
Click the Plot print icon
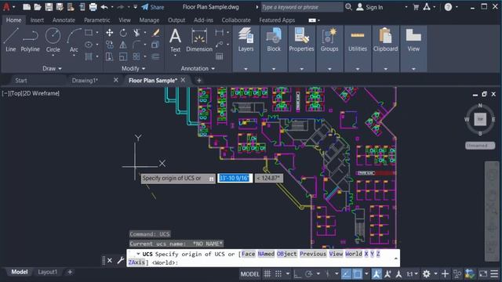pos(93,7)
